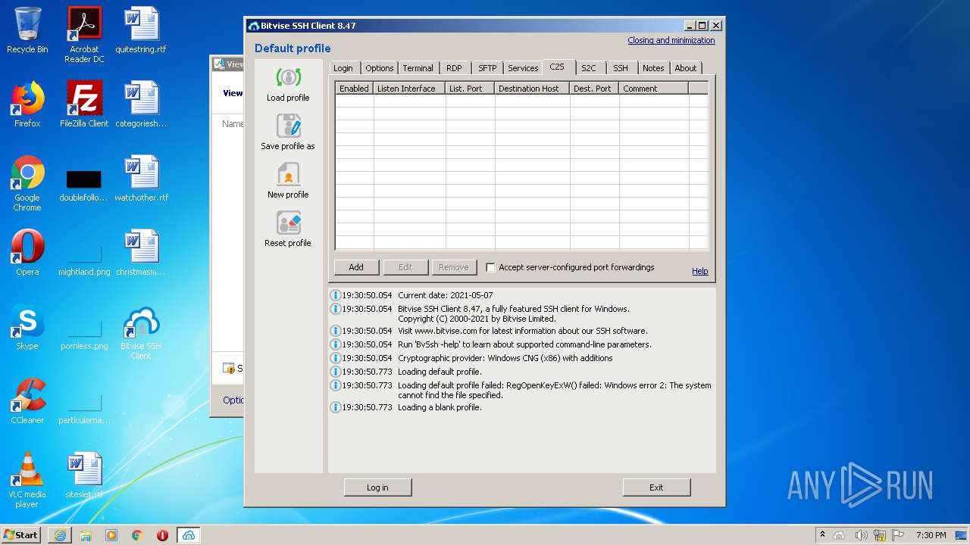
Task: Click the Load profile icon
Action: (x=288, y=79)
